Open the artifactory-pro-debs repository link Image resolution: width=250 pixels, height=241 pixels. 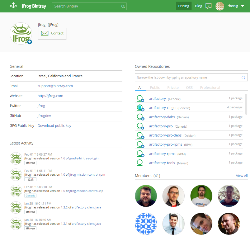[165, 135]
